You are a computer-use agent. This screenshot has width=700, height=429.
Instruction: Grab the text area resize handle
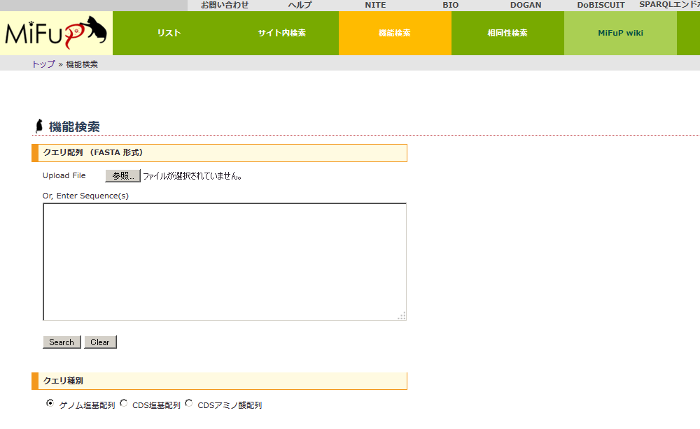[x=402, y=316]
